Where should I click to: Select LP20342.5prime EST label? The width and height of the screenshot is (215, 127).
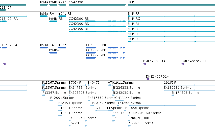click(103, 103)
